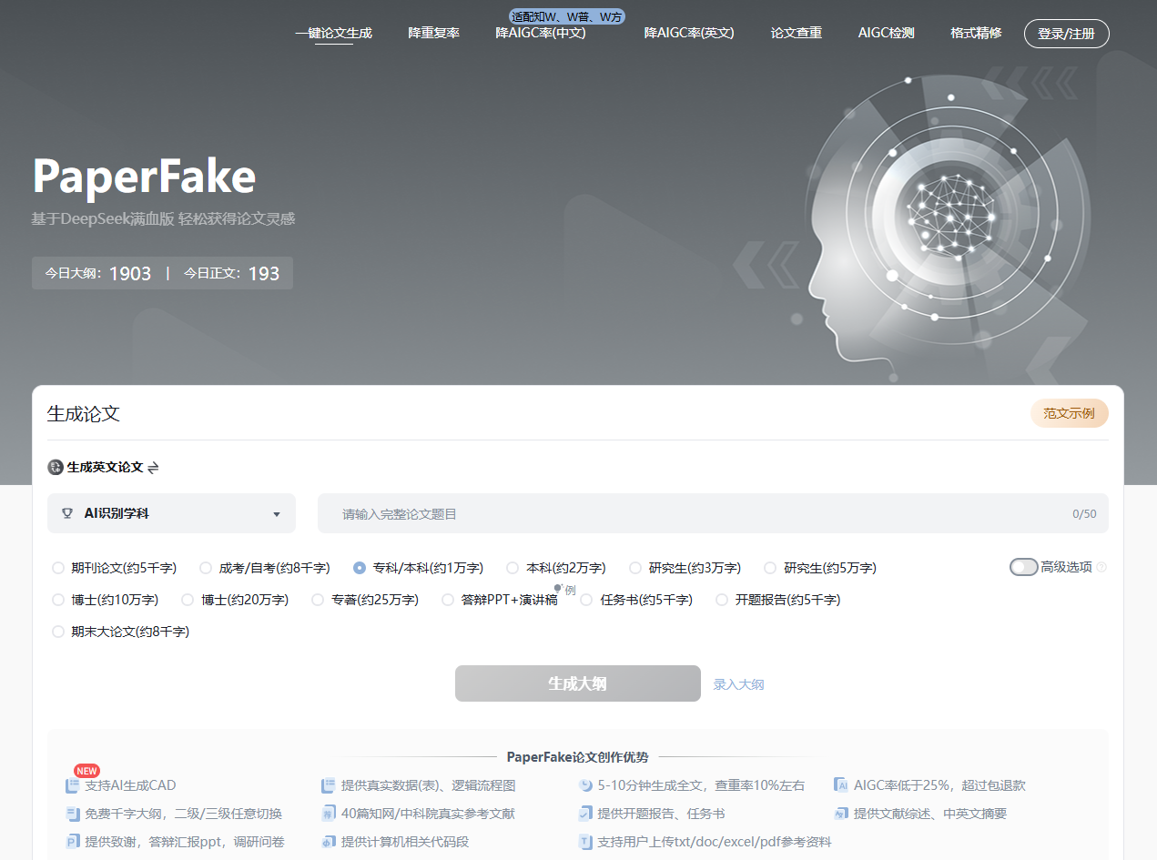The height and width of the screenshot is (860, 1157).
Task: Switch to the AIGC检测 tab
Action: pos(885,33)
